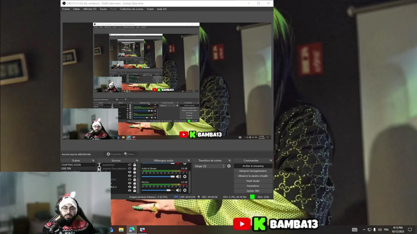Click the audio mixer vertical scrollbar
This screenshot has height=234, width=417.
pyautogui.click(x=190, y=182)
